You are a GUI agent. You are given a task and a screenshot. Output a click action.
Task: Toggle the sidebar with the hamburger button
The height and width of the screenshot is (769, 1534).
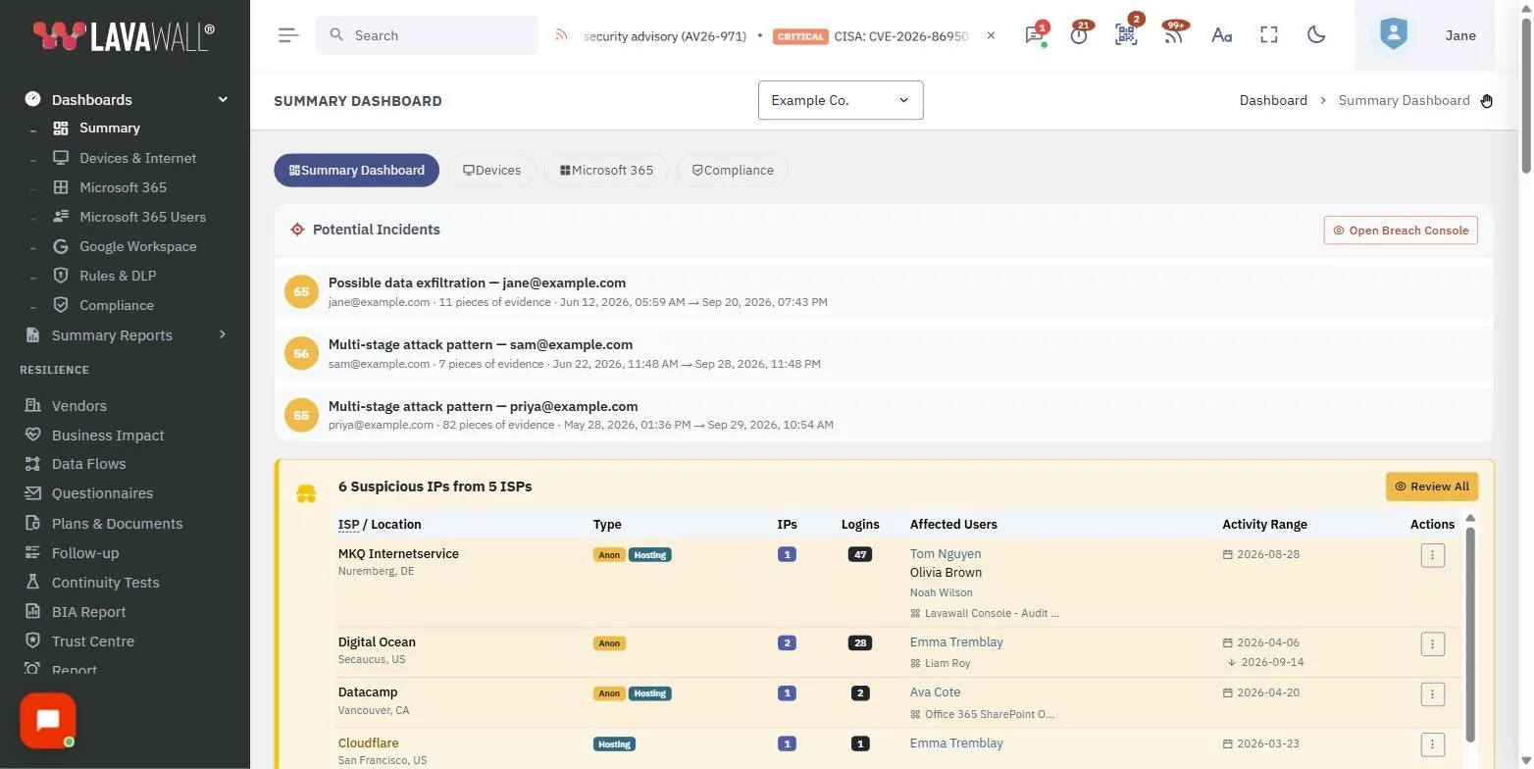pos(287,35)
